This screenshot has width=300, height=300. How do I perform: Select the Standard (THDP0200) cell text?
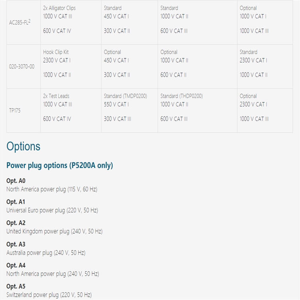[182, 96]
